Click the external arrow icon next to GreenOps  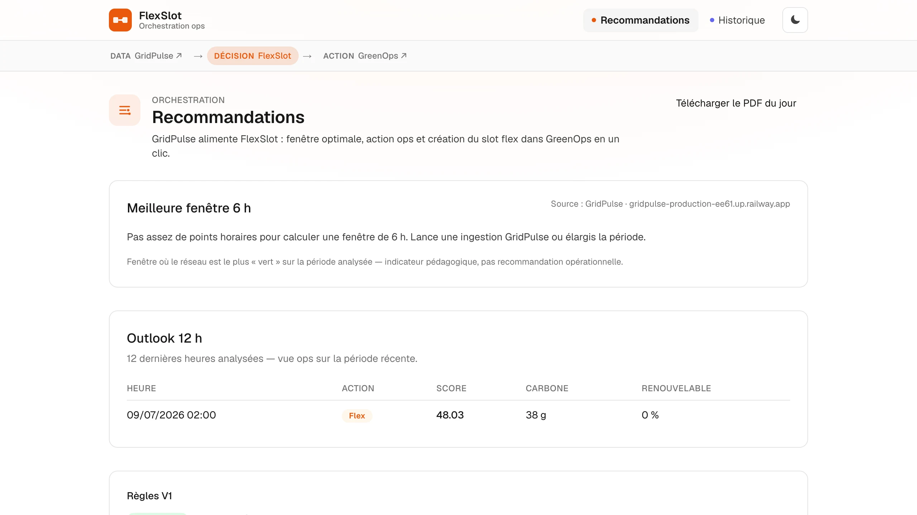point(404,55)
